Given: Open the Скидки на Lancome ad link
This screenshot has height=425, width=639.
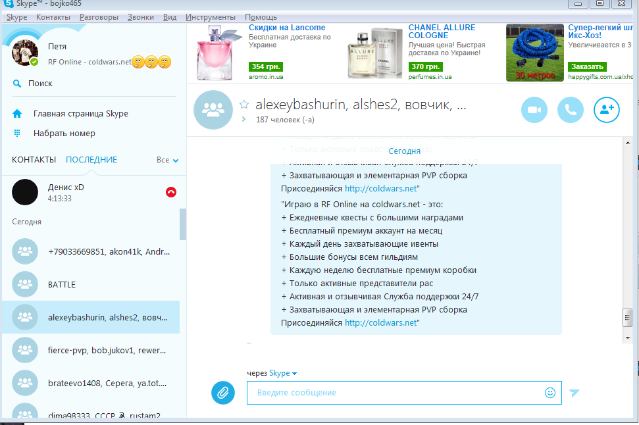Looking at the screenshot, I should pos(287,27).
